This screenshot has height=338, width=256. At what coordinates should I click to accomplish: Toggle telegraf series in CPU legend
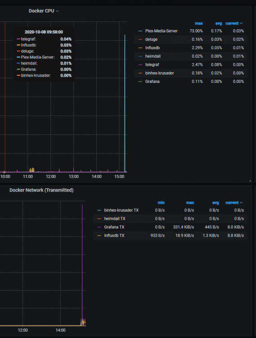point(152,64)
